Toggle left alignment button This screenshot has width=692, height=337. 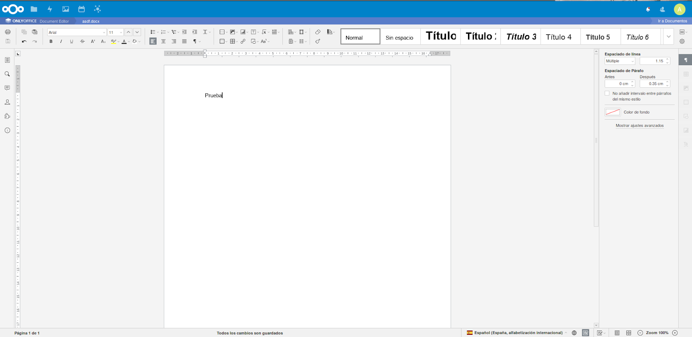pyautogui.click(x=153, y=41)
